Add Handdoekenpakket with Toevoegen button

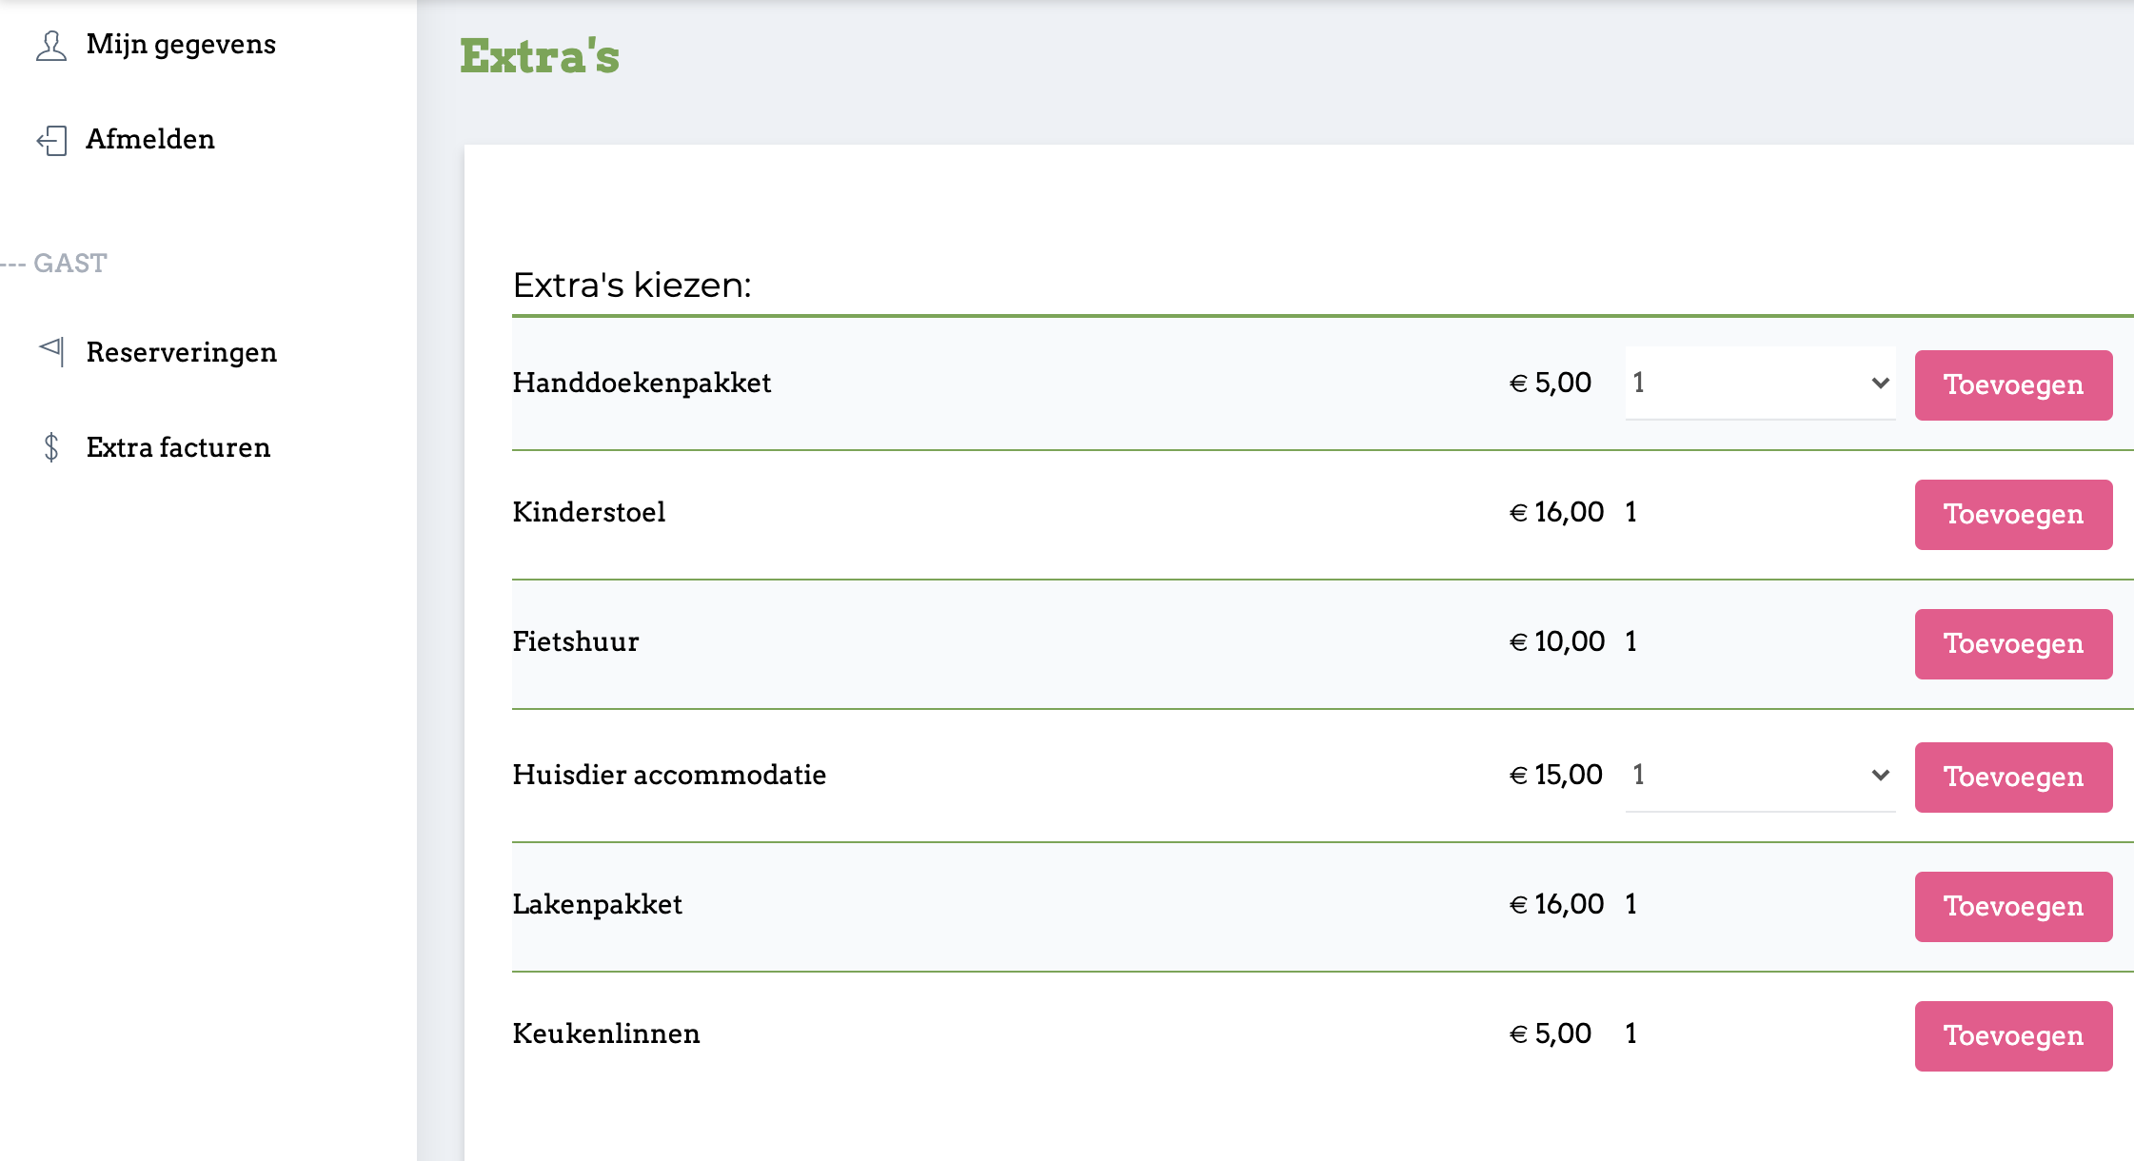[x=2013, y=384]
